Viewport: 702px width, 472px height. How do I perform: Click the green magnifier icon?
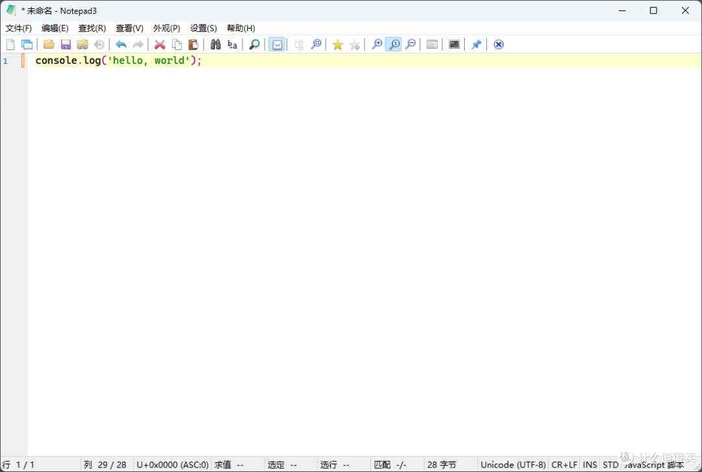click(x=254, y=44)
